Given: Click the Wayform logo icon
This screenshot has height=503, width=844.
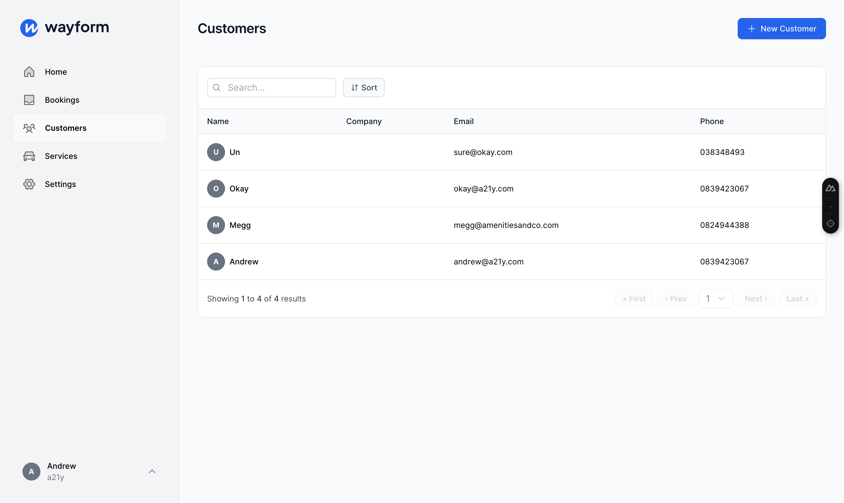Looking at the screenshot, I should (29, 28).
